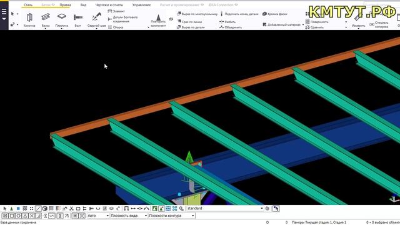
Task: Click Срез по линии
Action: coord(189,22)
